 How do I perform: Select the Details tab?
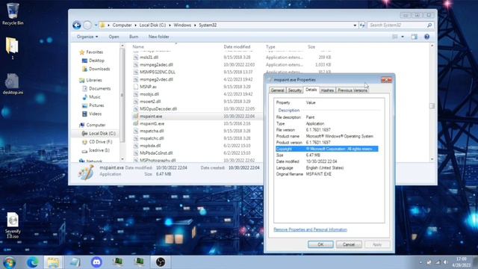(x=311, y=90)
